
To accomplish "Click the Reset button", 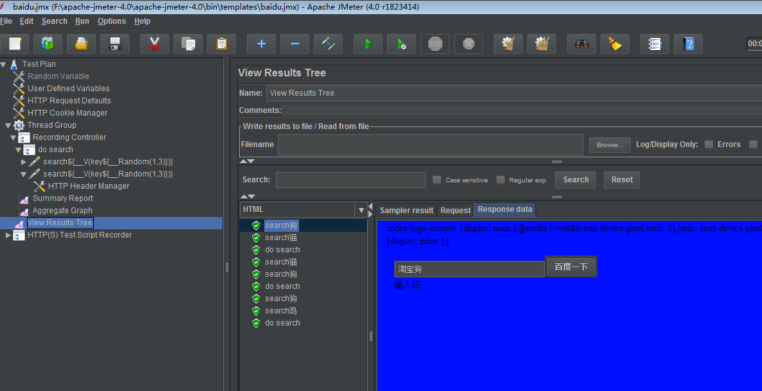I will [622, 180].
